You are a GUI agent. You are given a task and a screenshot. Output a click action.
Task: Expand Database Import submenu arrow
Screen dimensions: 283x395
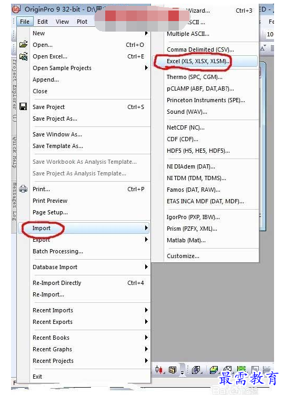point(146,267)
